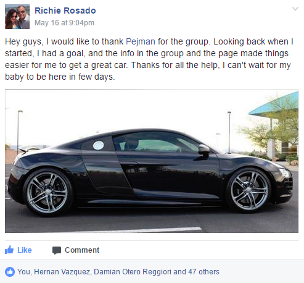The image size is (304, 283).
Task: Select the Comment text button
Action: (82, 250)
